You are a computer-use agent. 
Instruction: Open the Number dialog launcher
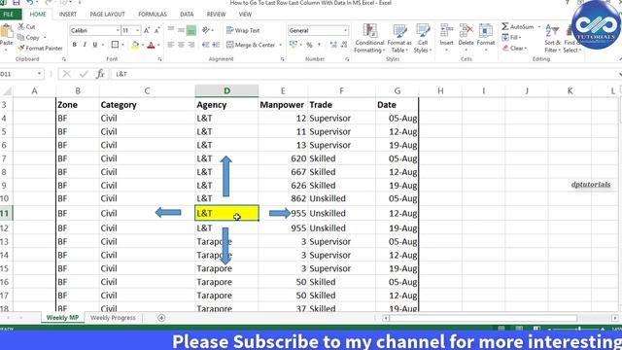pos(347,59)
